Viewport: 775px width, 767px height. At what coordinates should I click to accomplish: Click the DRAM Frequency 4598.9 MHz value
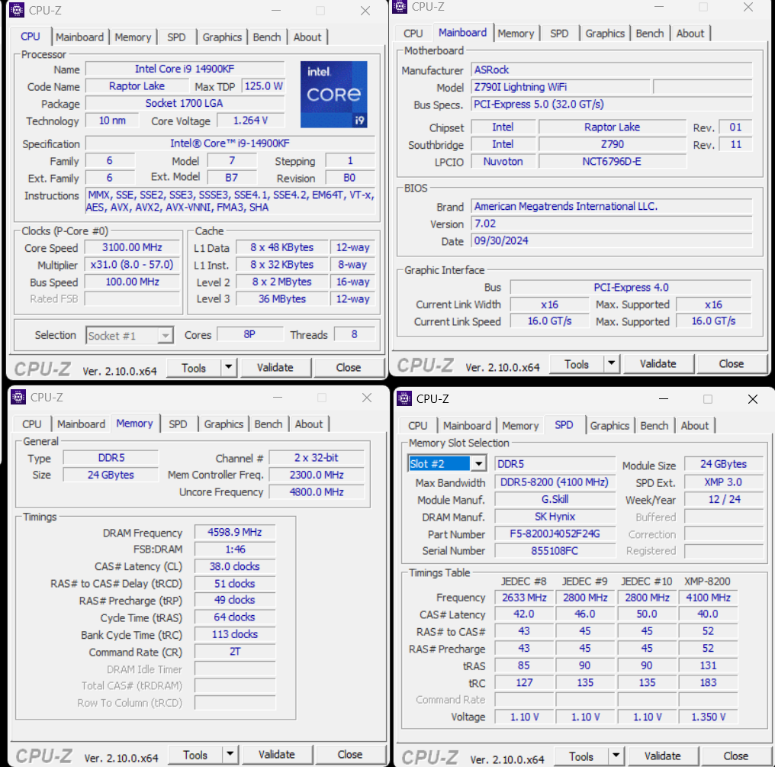click(x=235, y=532)
